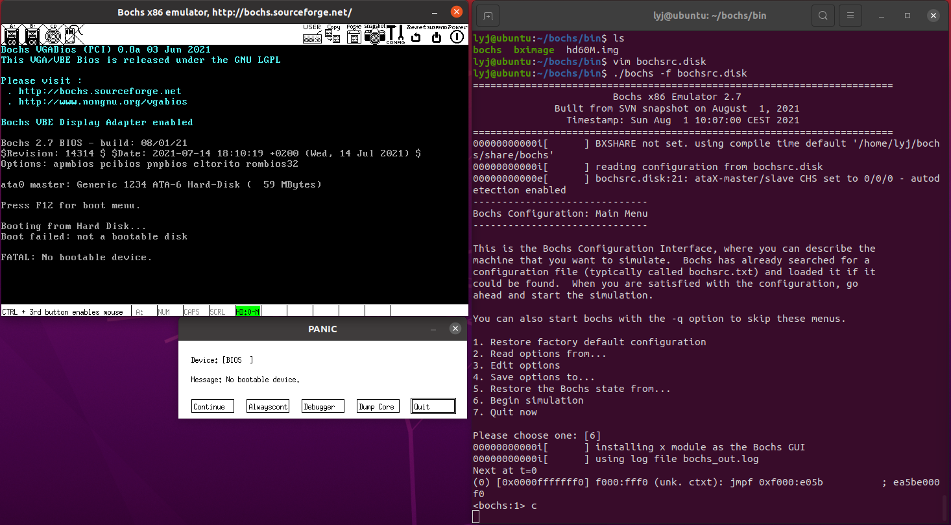The height and width of the screenshot is (525, 951).
Task: Click the Reset icon in Bochs toolbar
Action: click(416, 34)
